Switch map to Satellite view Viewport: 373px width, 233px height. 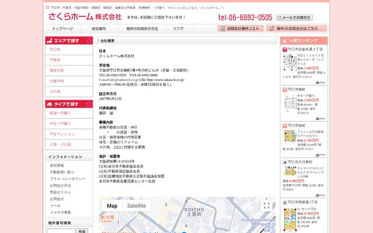coord(136,206)
